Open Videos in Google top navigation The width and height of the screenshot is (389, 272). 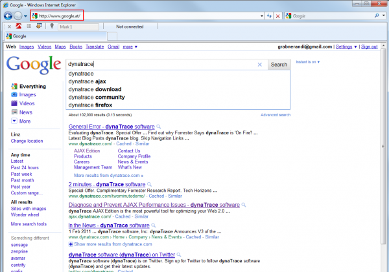click(44, 47)
